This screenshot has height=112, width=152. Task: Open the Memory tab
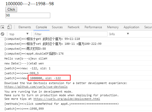click(x=113, y=27)
